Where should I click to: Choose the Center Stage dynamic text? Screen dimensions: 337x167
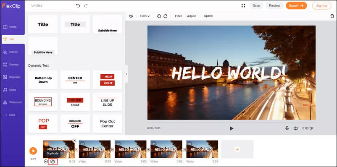click(75, 102)
